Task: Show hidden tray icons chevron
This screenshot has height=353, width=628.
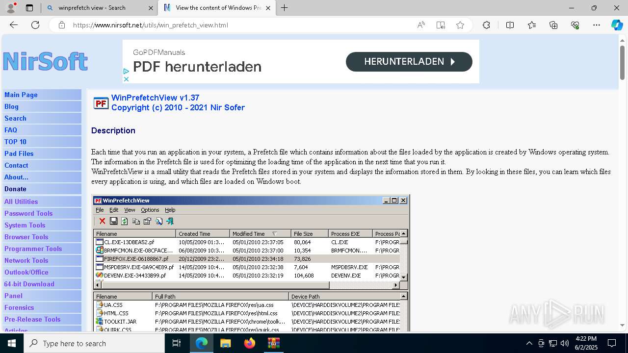Action: click(x=529, y=343)
